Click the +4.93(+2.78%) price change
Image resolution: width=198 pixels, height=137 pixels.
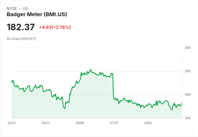(55, 27)
